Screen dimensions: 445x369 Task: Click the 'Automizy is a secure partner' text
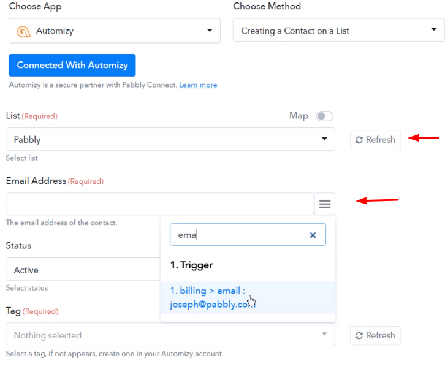pyautogui.click(x=93, y=85)
